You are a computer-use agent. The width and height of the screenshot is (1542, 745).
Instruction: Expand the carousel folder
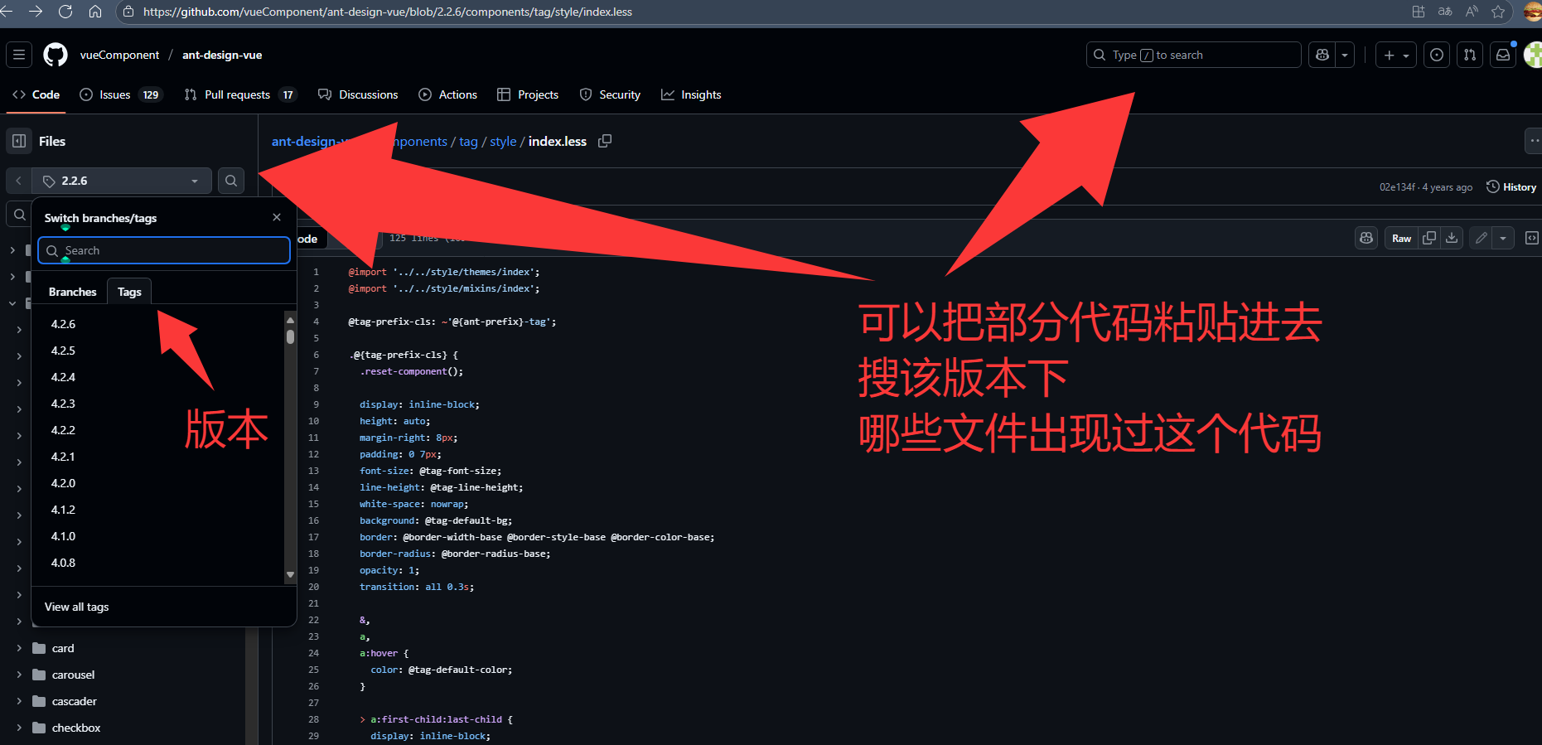click(x=19, y=675)
